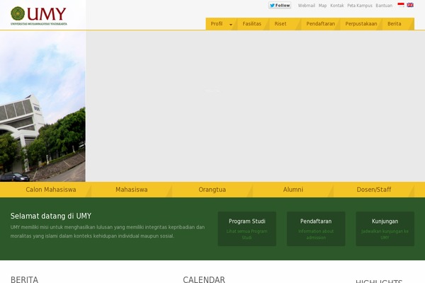This screenshot has height=283, width=425.
Task: Open the Webmail link
Action: [307, 6]
